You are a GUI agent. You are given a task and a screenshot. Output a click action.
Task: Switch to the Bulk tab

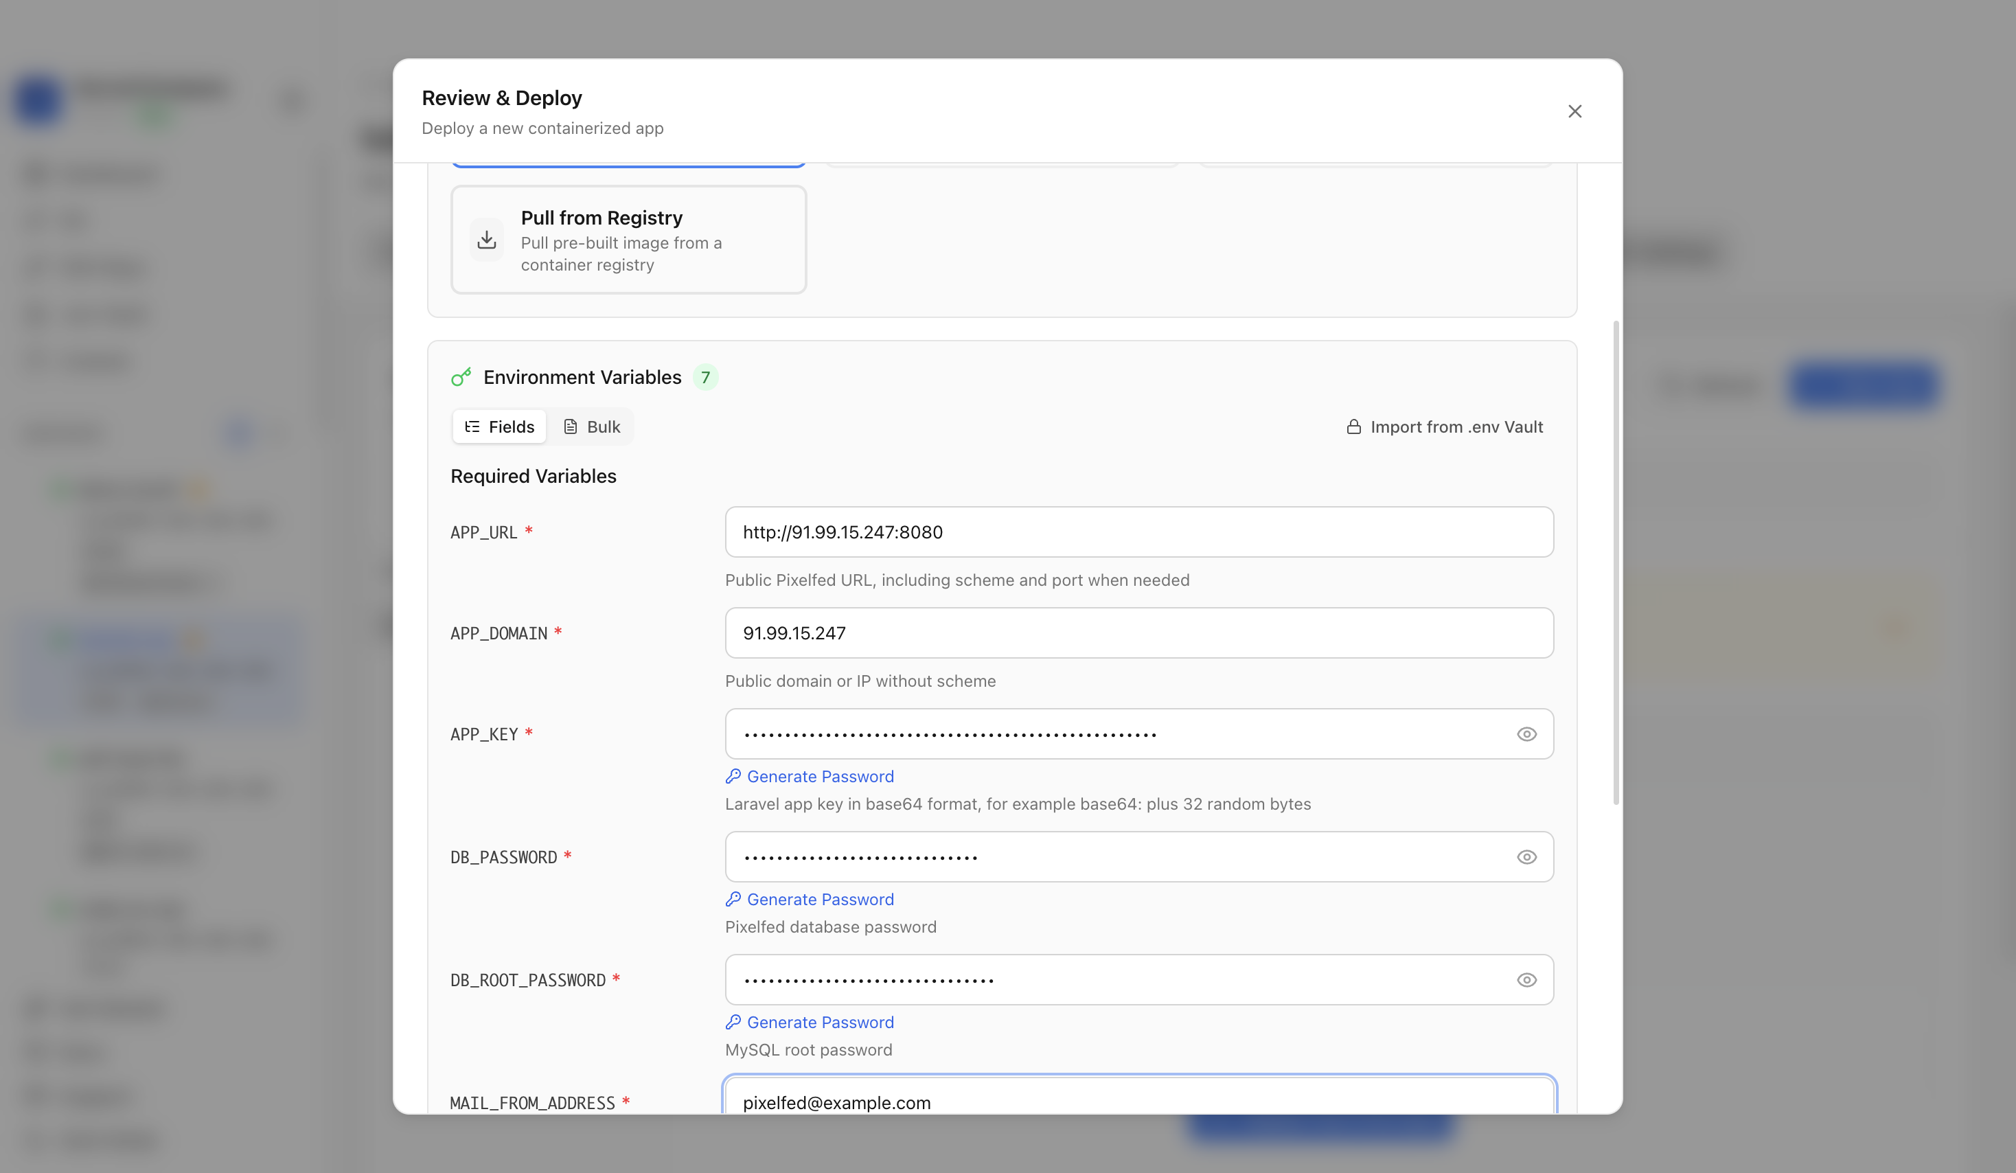pyautogui.click(x=591, y=426)
